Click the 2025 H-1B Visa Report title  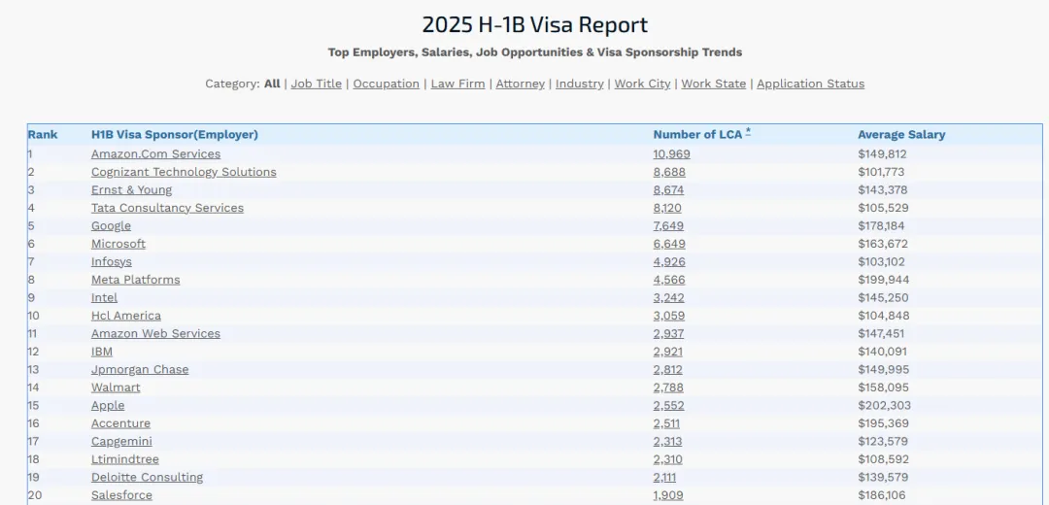[x=534, y=24]
